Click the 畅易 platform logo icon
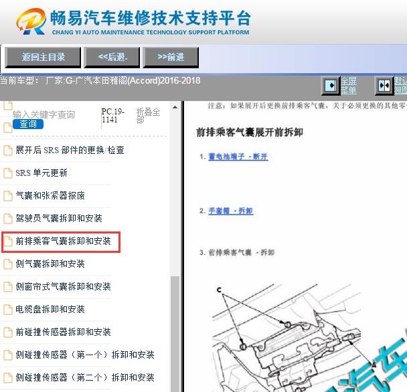The height and width of the screenshot is (392, 407). pyautogui.click(x=31, y=21)
